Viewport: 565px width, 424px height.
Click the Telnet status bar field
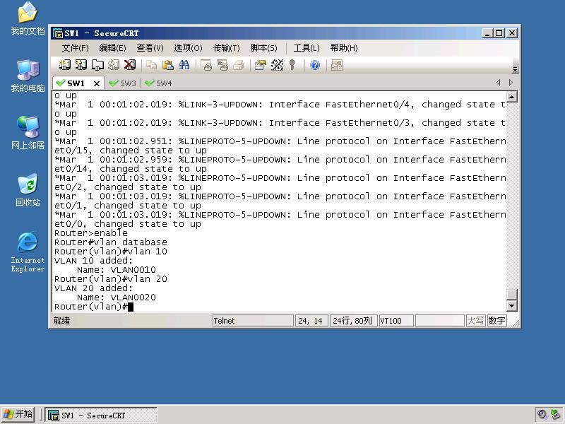253,321
